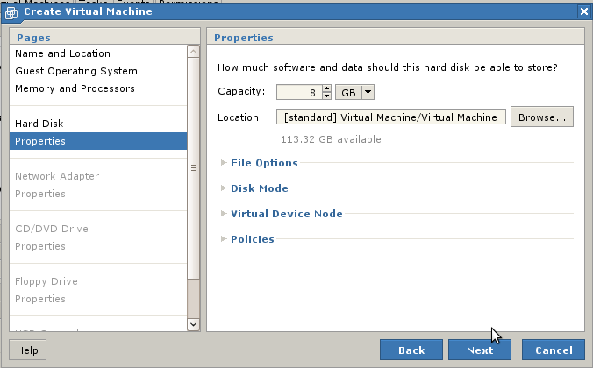Increase capacity with the up stepper arrow

(327, 88)
